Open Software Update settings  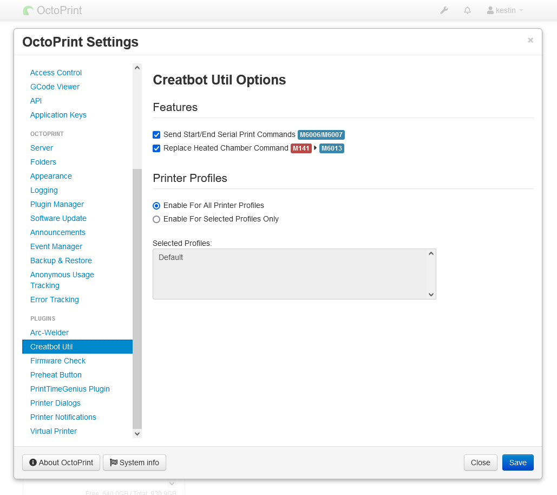coord(58,219)
